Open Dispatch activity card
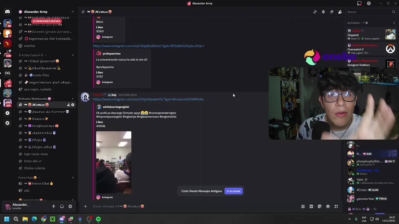 [371, 34]
